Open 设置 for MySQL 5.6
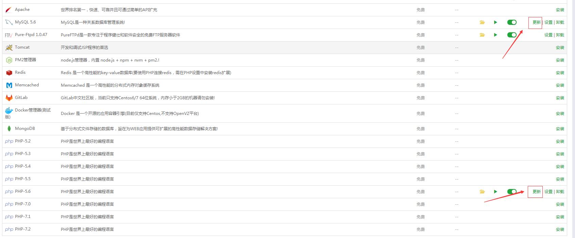The height and width of the screenshot is (238, 575). [548, 22]
